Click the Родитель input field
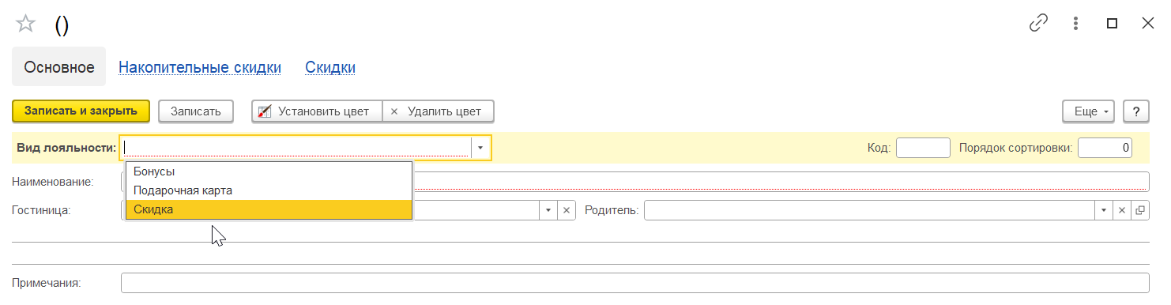This screenshot has height=305, width=1171. pyautogui.click(x=870, y=210)
